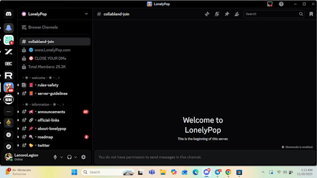
Task: Open Total Members: 25.3K channel
Action: click(55, 67)
